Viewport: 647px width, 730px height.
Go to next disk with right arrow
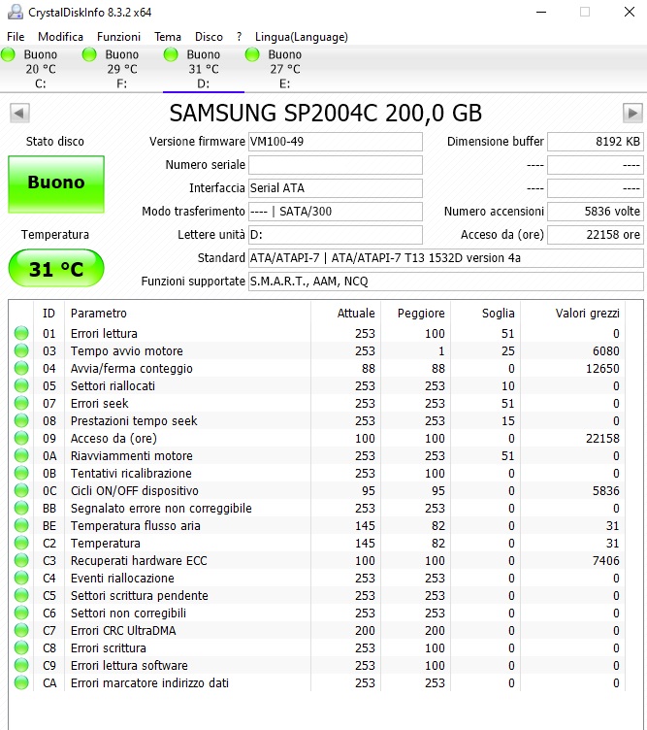(632, 114)
